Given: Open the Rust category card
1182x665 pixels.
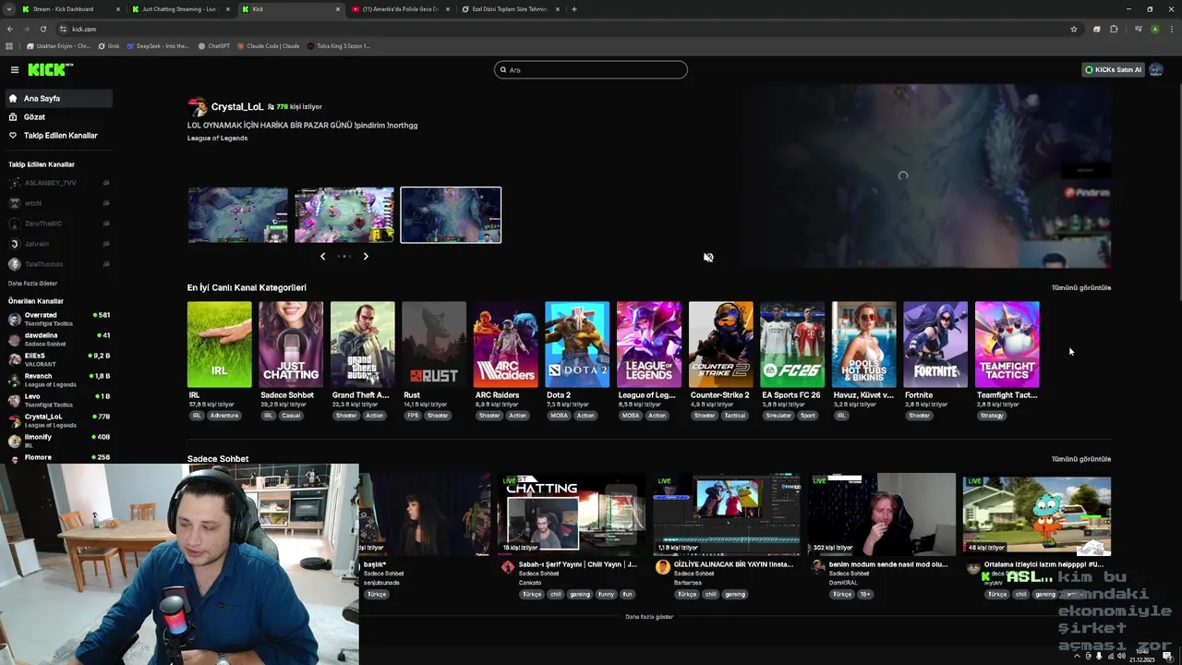Looking at the screenshot, I should tap(434, 345).
